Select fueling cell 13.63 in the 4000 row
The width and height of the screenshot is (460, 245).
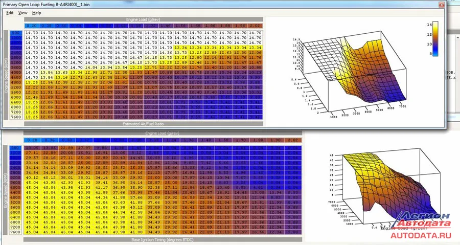click(x=61, y=72)
